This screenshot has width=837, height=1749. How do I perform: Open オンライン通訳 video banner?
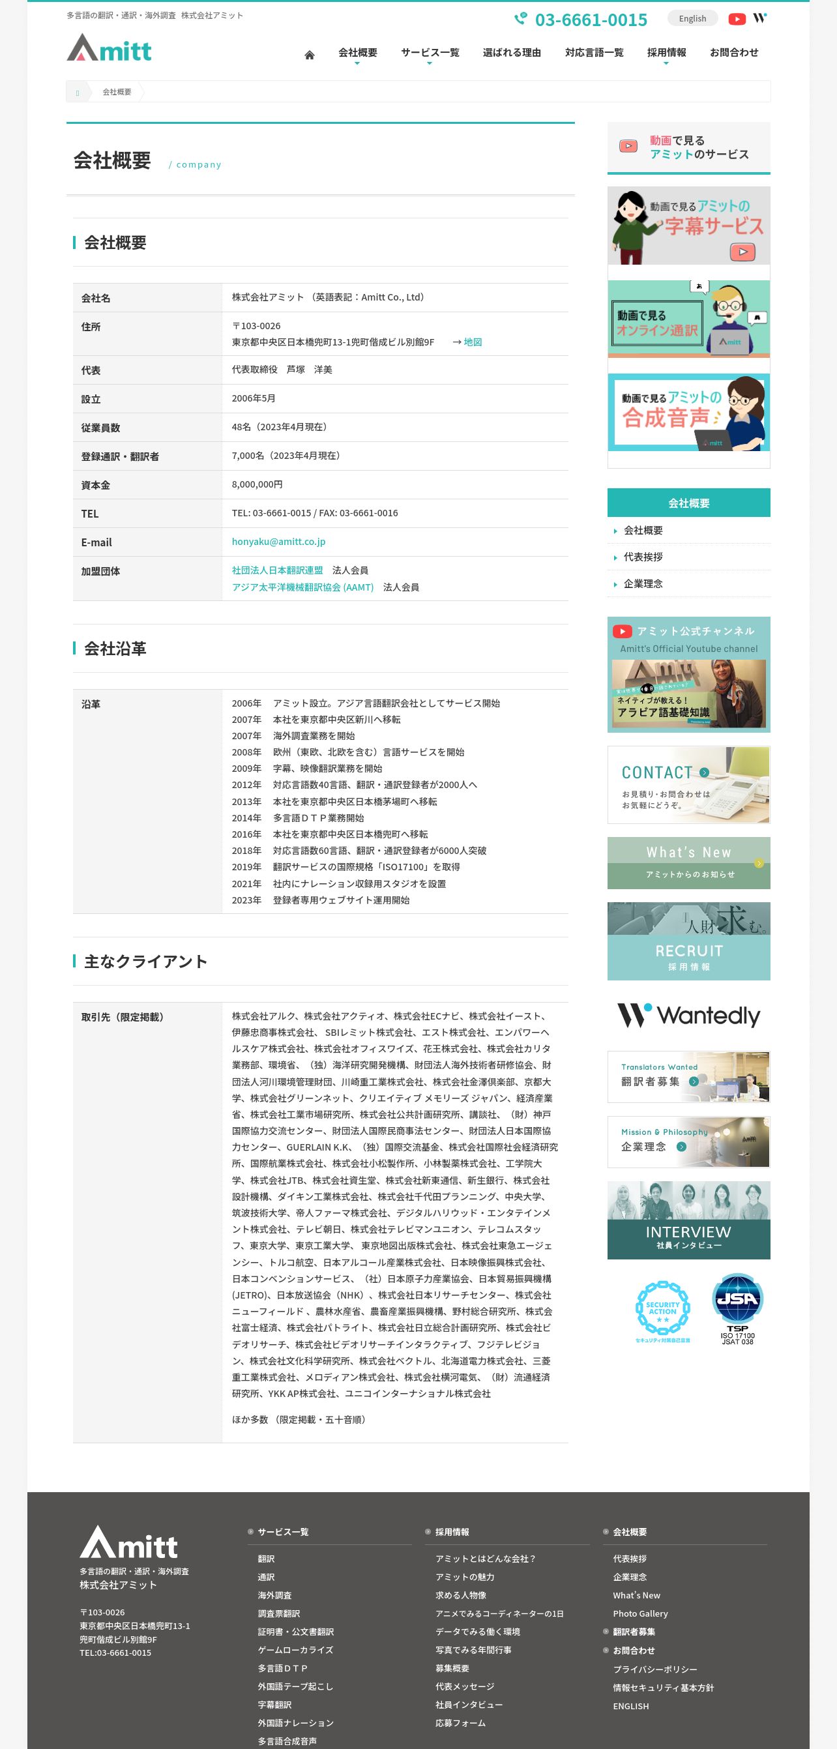click(x=688, y=319)
